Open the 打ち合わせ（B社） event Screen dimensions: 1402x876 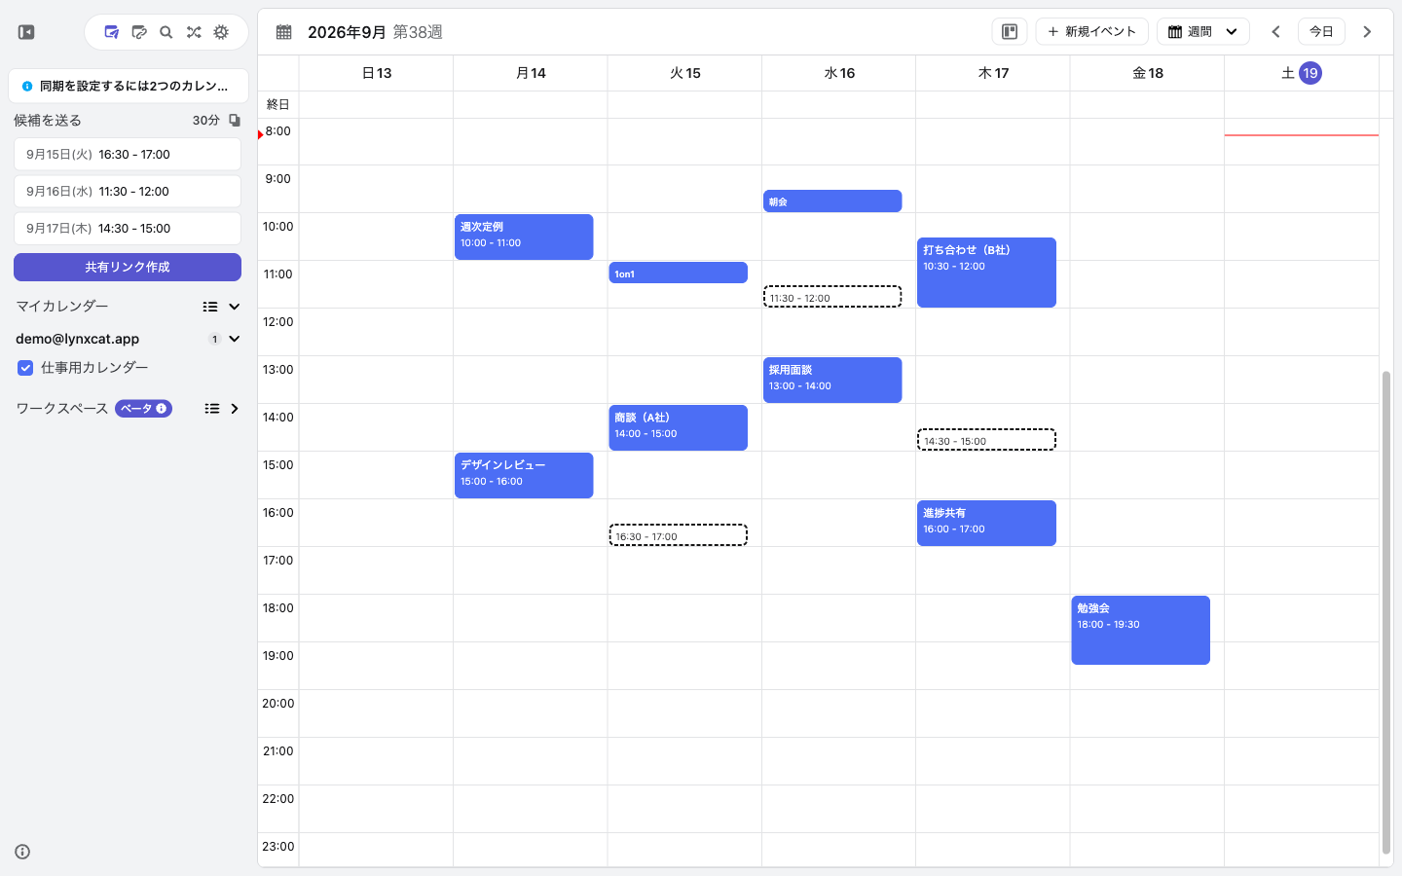coord(986,273)
